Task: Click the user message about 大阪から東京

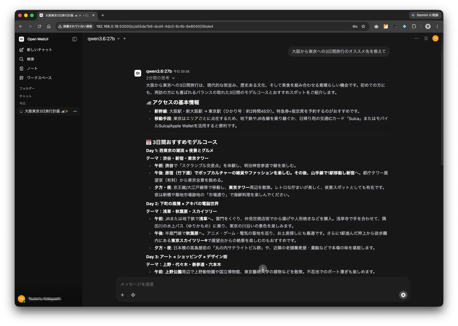Action: pos(339,51)
